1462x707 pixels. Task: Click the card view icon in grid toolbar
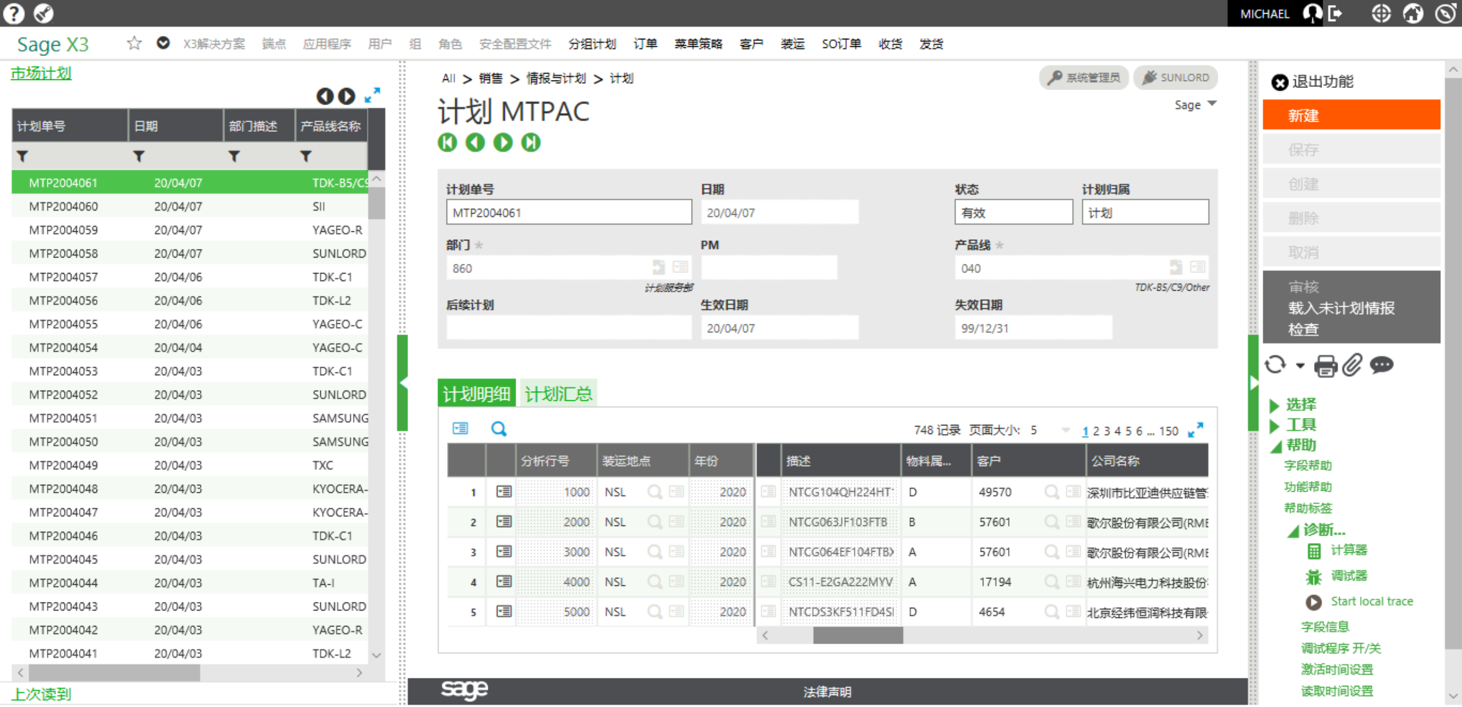[460, 428]
